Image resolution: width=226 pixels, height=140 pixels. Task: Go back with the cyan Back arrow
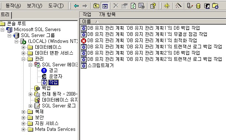pyautogui.click(x=76, y=6)
